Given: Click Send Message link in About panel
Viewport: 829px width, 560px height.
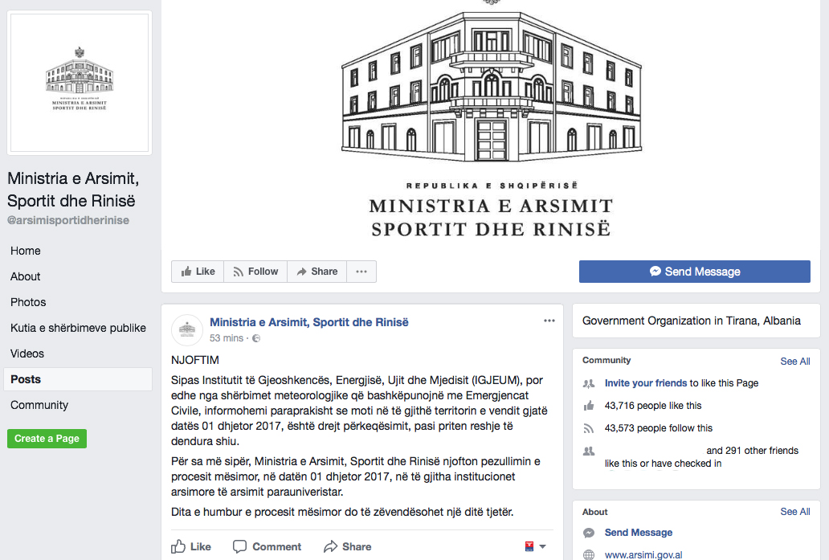Looking at the screenshot, I should click(639, 533).
